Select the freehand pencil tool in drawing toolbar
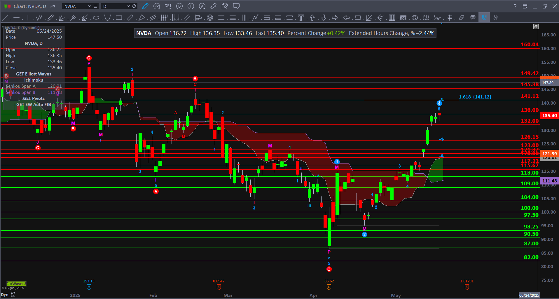559x299 pixels. [x=50, y=18]
